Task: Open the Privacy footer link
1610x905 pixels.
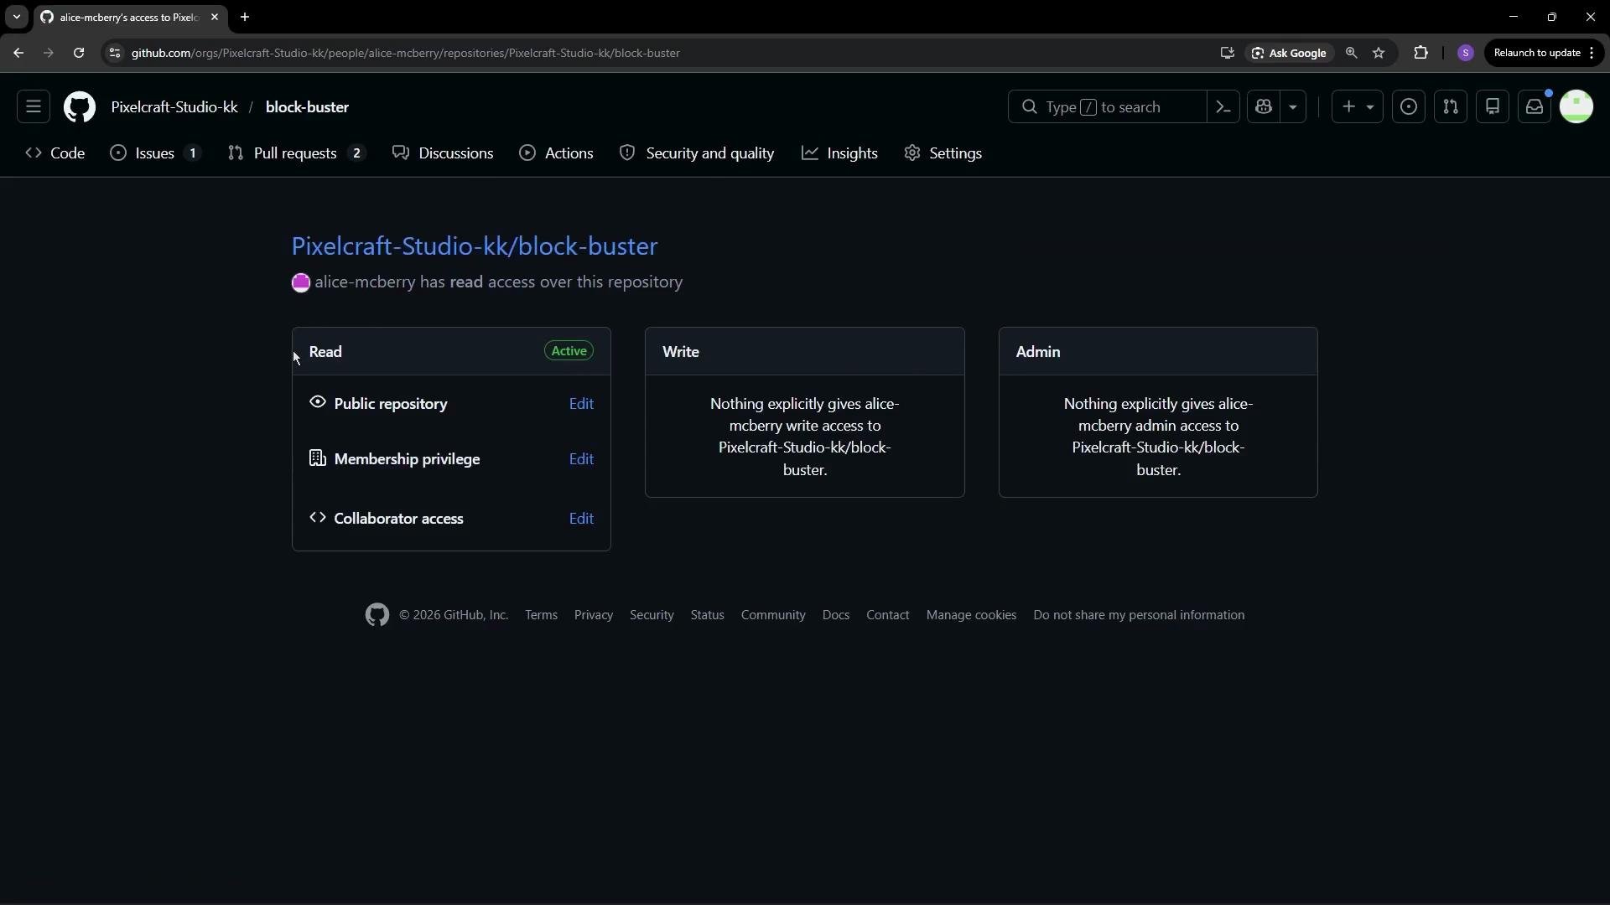Action: [594, 615]
